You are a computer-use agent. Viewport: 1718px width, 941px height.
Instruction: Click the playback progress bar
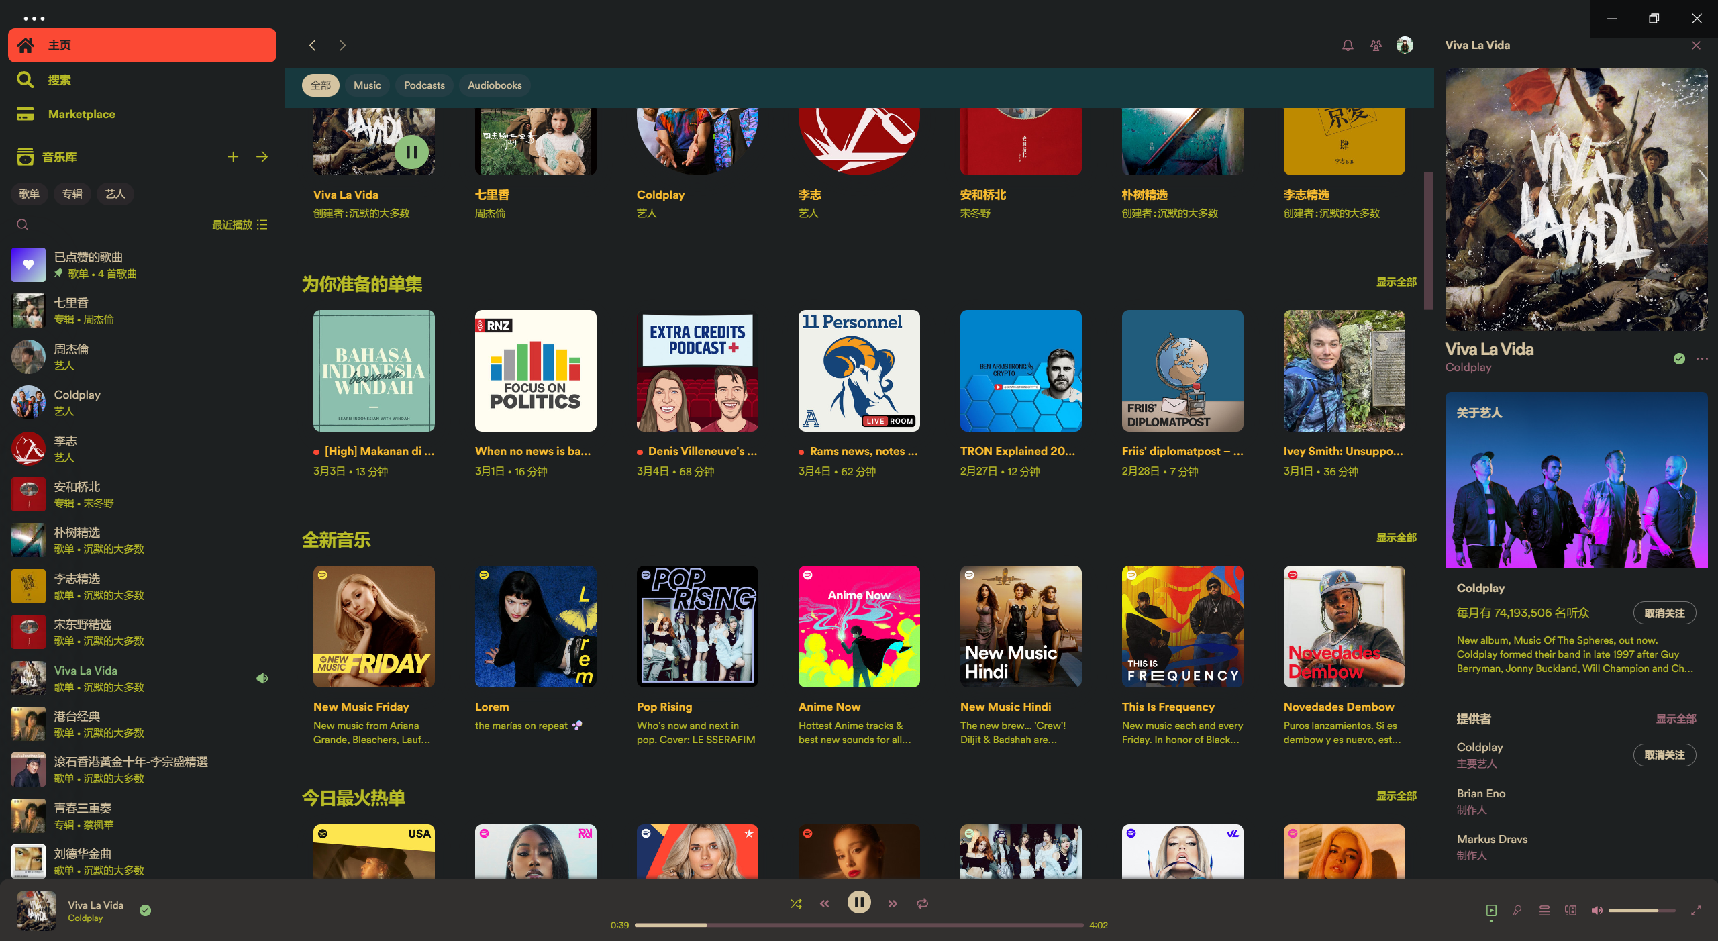(859, 925)
